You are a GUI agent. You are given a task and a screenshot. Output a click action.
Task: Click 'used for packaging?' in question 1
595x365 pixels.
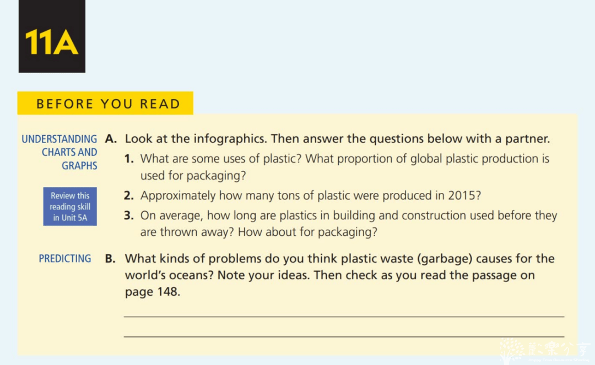[x=192, y=176]
